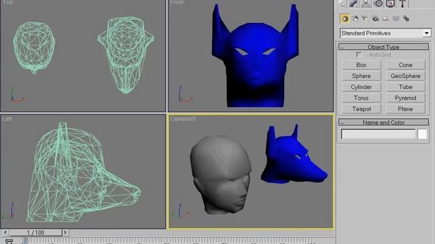Open the Hierarchy command panel tab
Screen dimensions: 435x244
pos(366,3)
